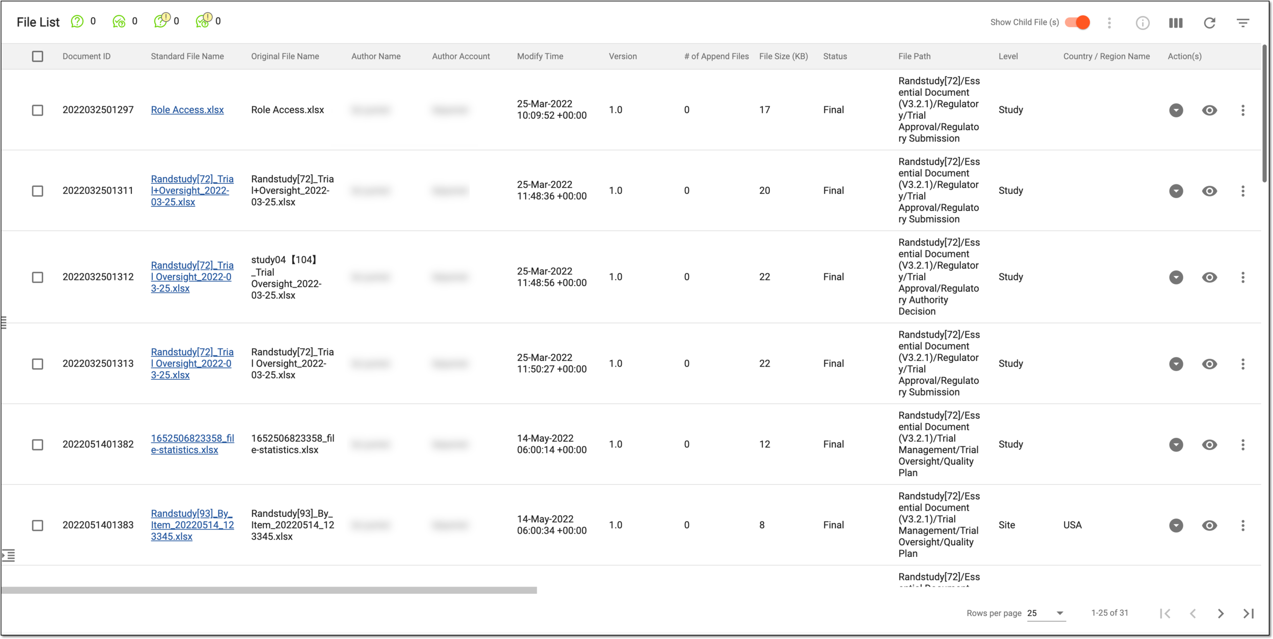Open more actions for document 2022032501312
The height and width of the screenshot is (639, 1273).
click(1243, 277)
